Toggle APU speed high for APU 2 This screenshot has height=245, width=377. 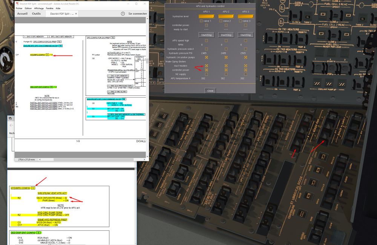coord(226,41)
